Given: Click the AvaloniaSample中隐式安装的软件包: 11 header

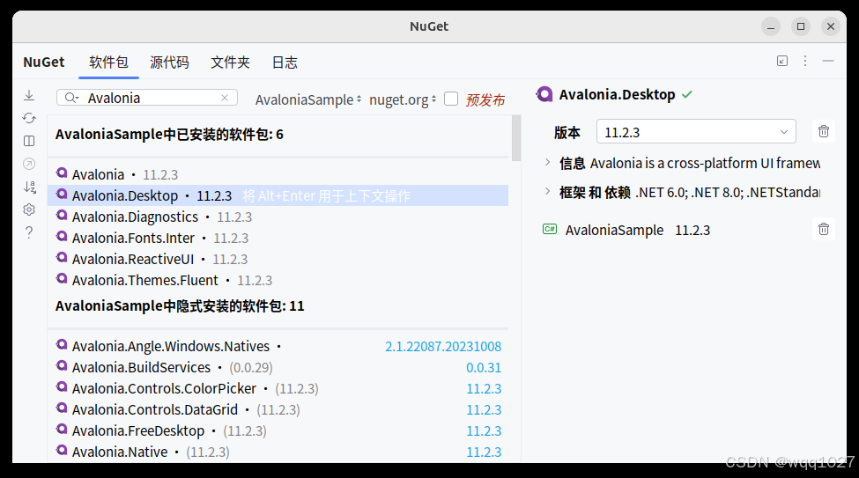Looking at the screenshot, I should coord(180,305).
